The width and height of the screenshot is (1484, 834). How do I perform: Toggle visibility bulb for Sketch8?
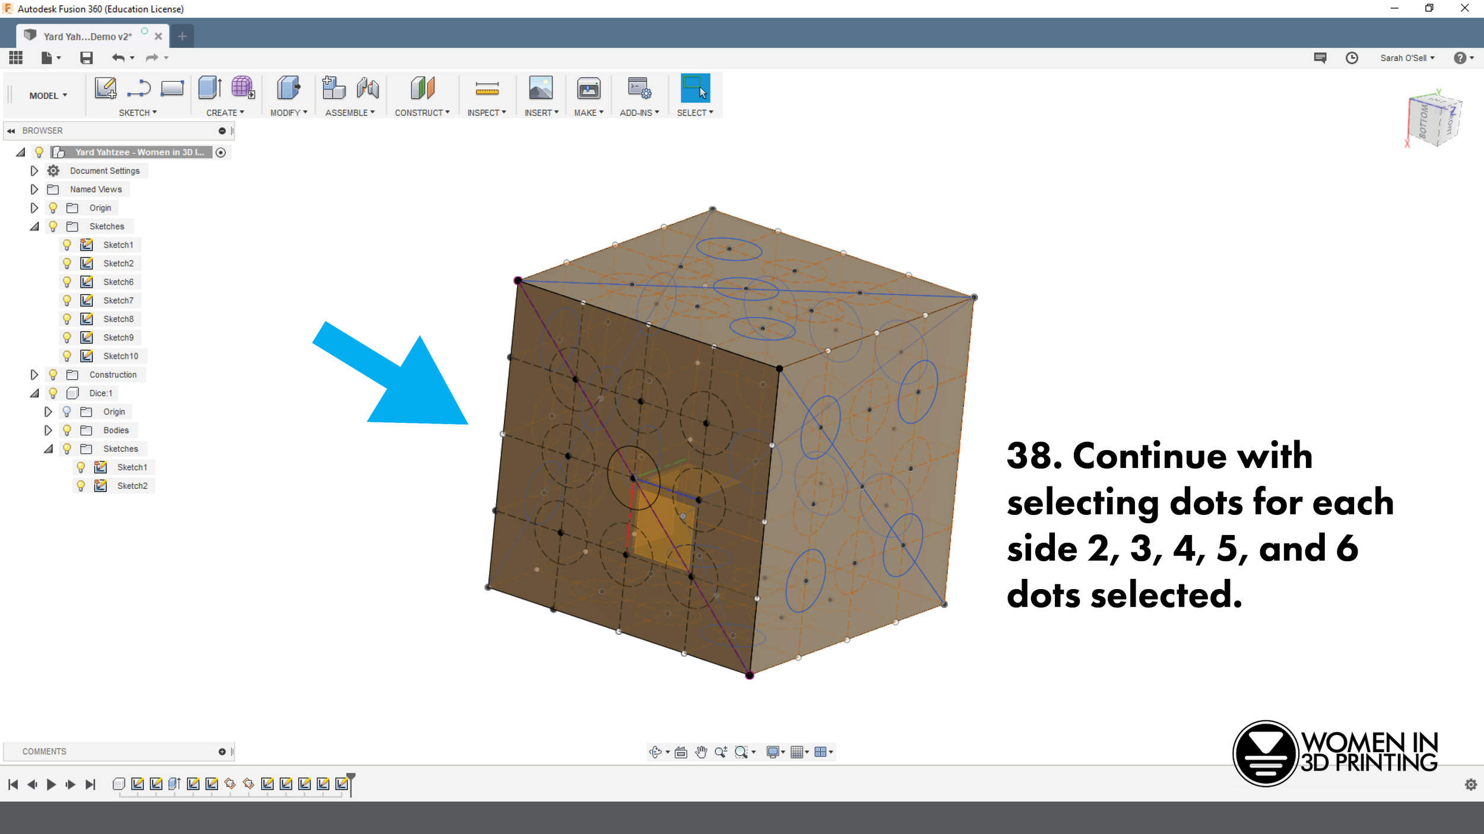coord(67,319)
